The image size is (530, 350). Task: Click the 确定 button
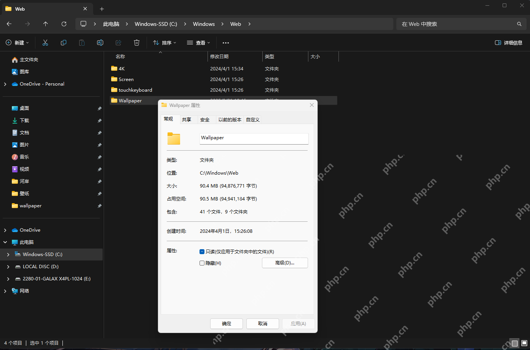(x=227, y=324)
